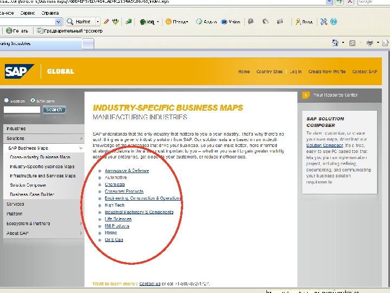This screenshot has height=293, width=390.
Task: Click the page menu icon at far right
Action: 385,43
